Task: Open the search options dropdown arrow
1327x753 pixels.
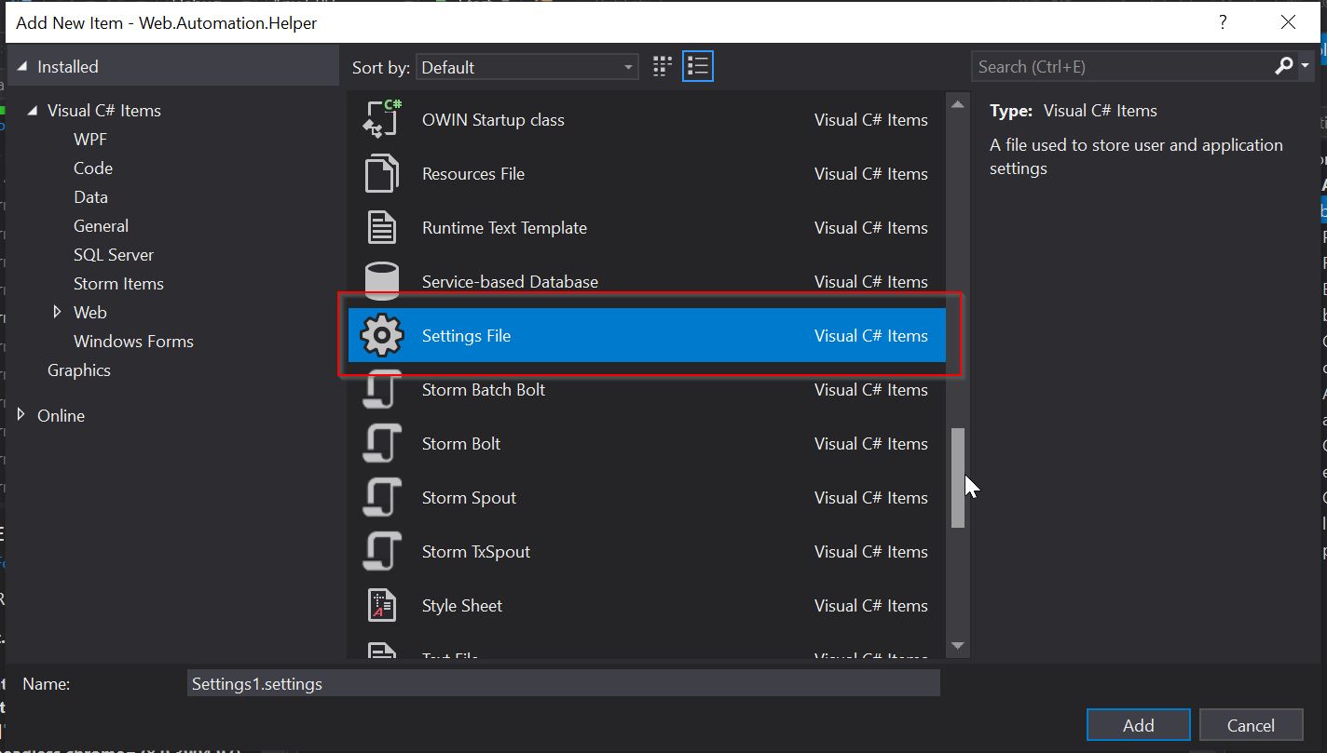Action: [x=1305, y=65]
